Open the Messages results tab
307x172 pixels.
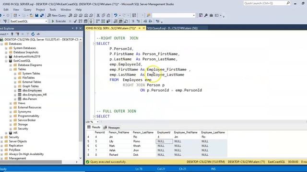pos(111,128)
